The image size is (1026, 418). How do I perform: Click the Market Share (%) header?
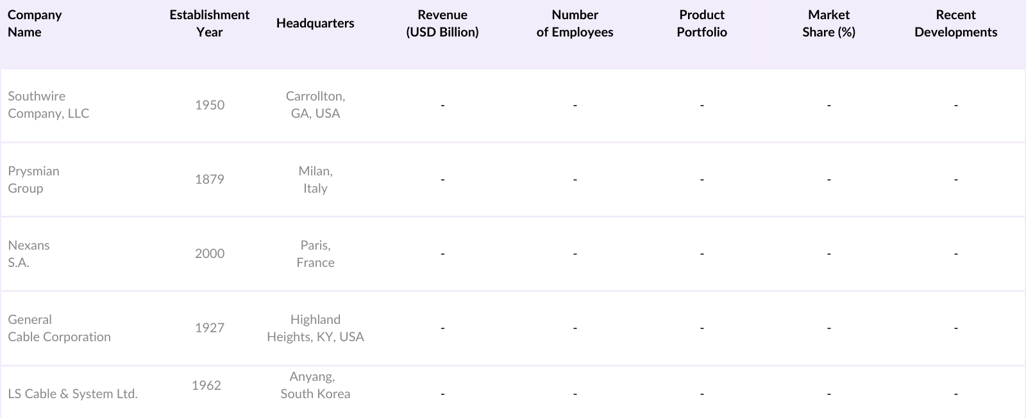828,24
